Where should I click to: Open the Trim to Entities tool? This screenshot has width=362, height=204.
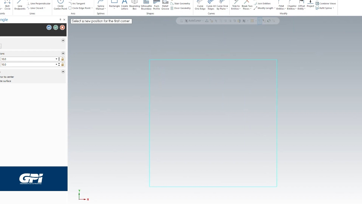[x=236, y=6]
